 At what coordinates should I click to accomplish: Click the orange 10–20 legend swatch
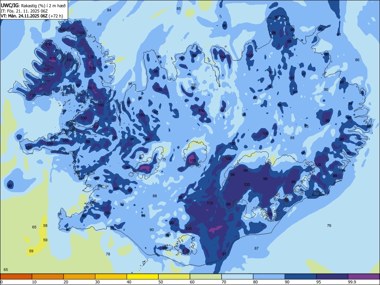[x=48, y=277]
